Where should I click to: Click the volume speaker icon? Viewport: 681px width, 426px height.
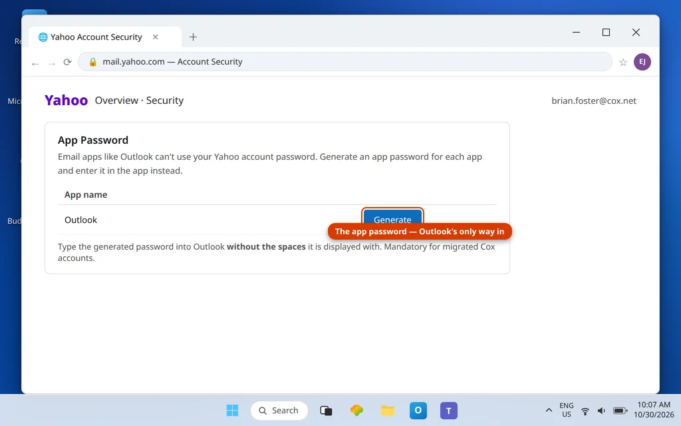point(601,411)
